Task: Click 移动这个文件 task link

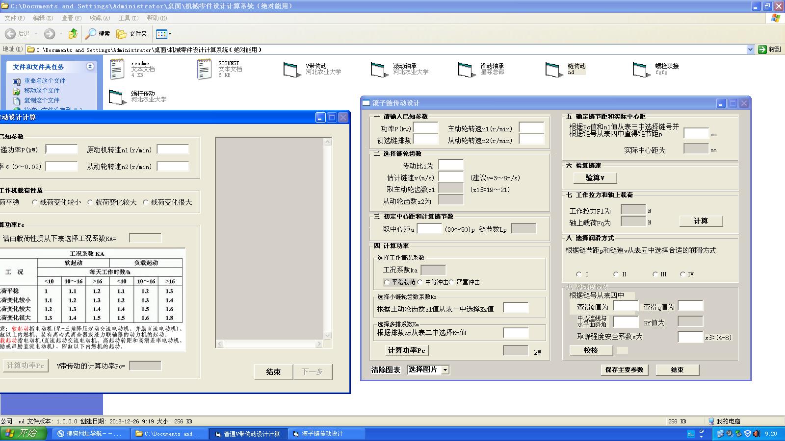Action: click(42, 91)
